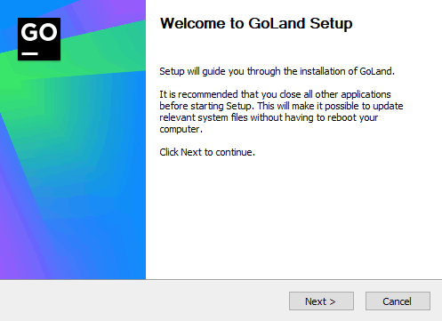This screenshot has height=321, width=442.
Task: Click the word computer. ending the paragraph
Action: pyautogui.click(x=181, y=130)
